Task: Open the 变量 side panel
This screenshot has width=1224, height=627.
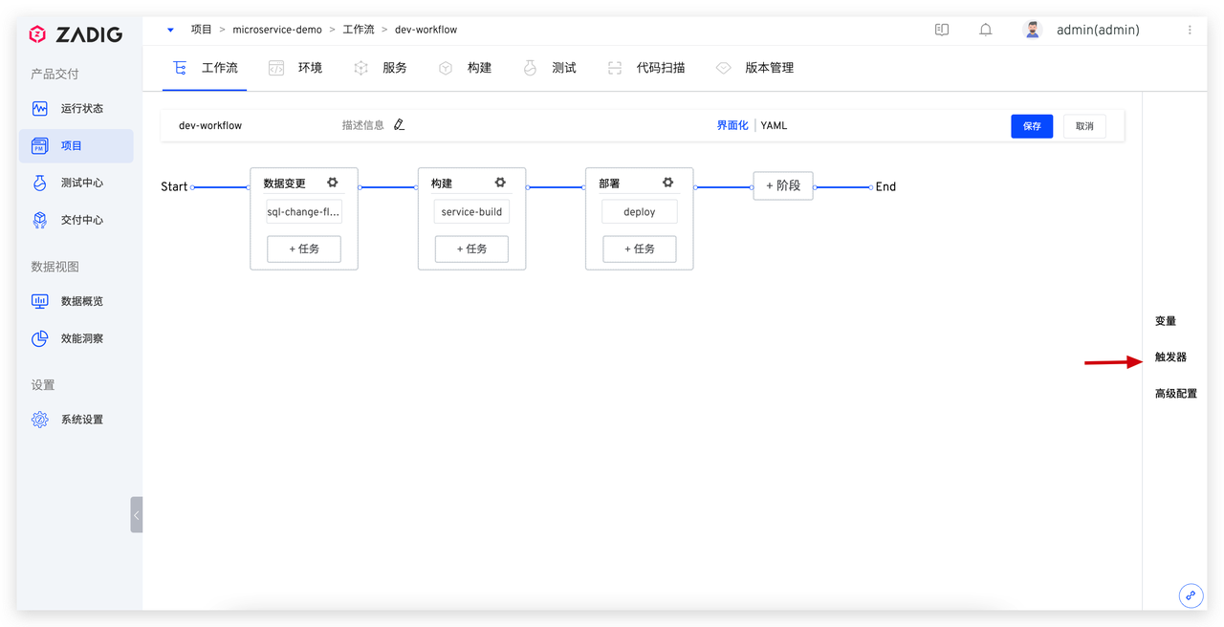Action: [1166, 321]
